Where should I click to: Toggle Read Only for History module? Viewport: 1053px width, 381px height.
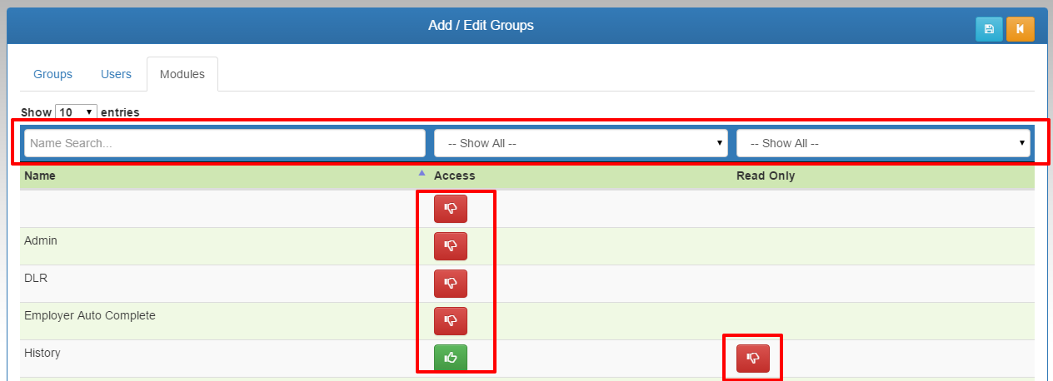pyautogui.click(x=753, y=358)
